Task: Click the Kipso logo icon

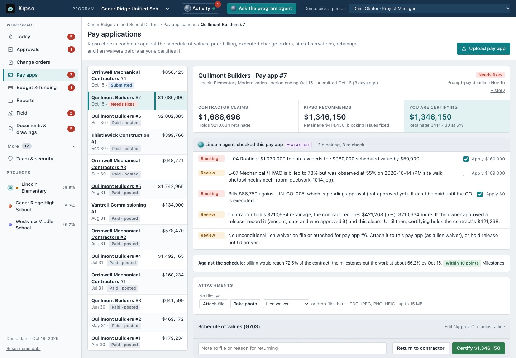Action: click(x=11, y=9)
